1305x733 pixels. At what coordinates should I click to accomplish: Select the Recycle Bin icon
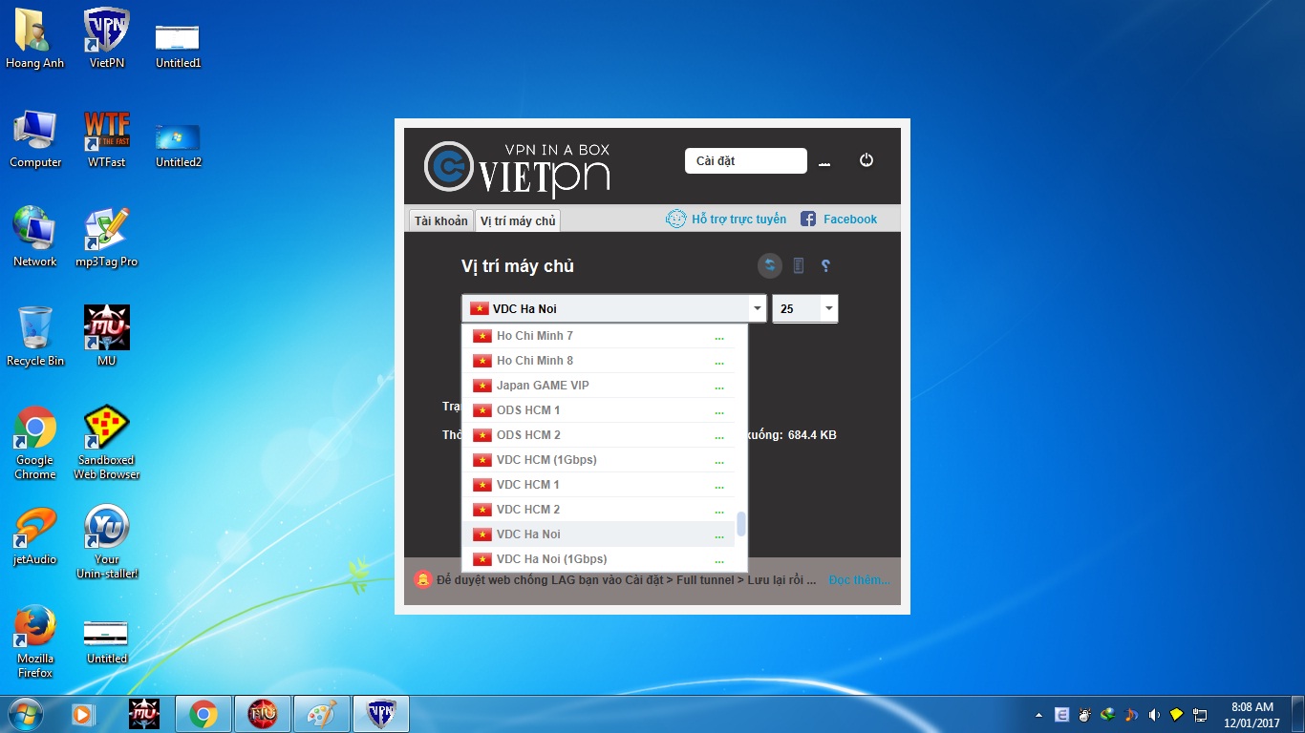pos(35,336)
